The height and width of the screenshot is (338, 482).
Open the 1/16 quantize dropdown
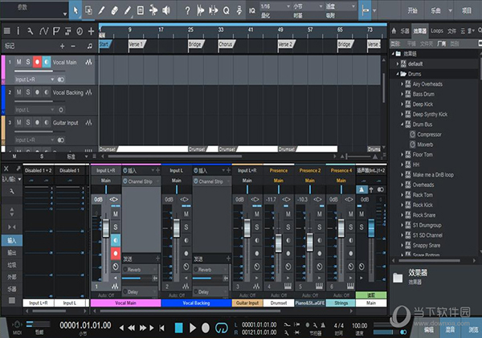pyautogui.click(x=276, y=6)
